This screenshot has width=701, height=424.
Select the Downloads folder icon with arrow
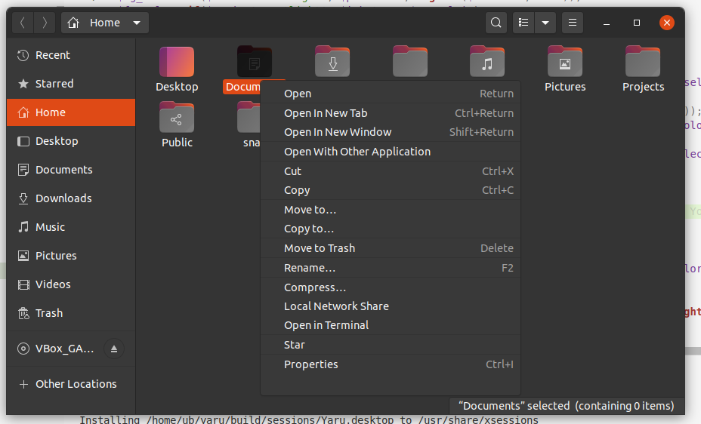332,62
